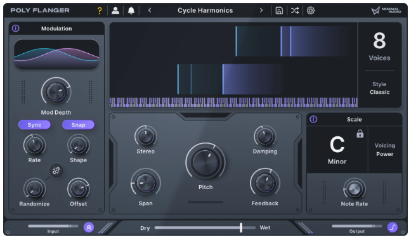Toggle the Scale section power button
Viewport: 411px width, 237px height.
[313, 119]
